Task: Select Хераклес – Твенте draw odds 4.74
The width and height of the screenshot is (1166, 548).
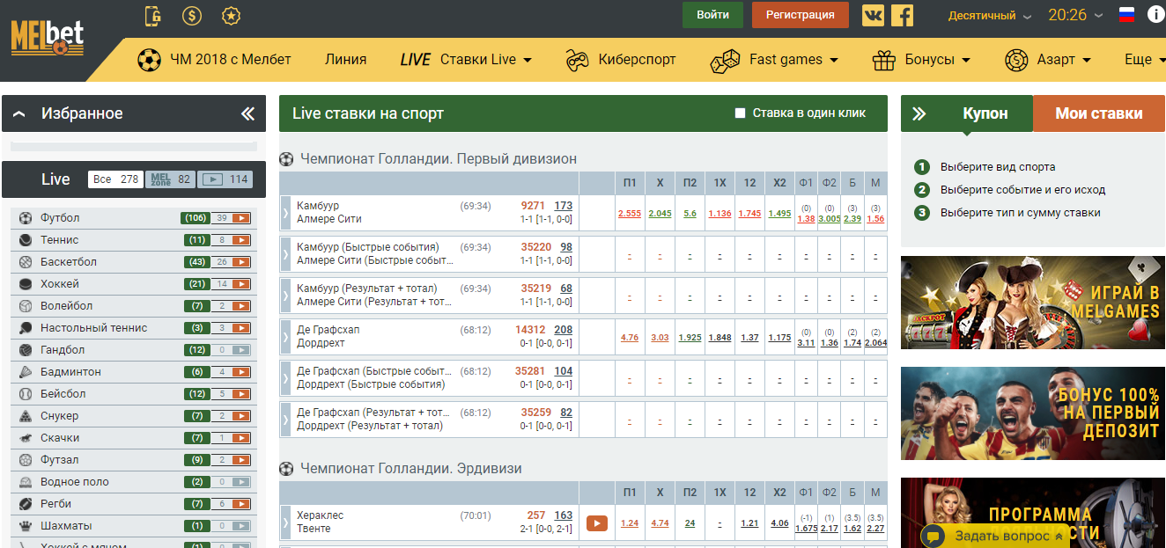Action: (660, 523)
